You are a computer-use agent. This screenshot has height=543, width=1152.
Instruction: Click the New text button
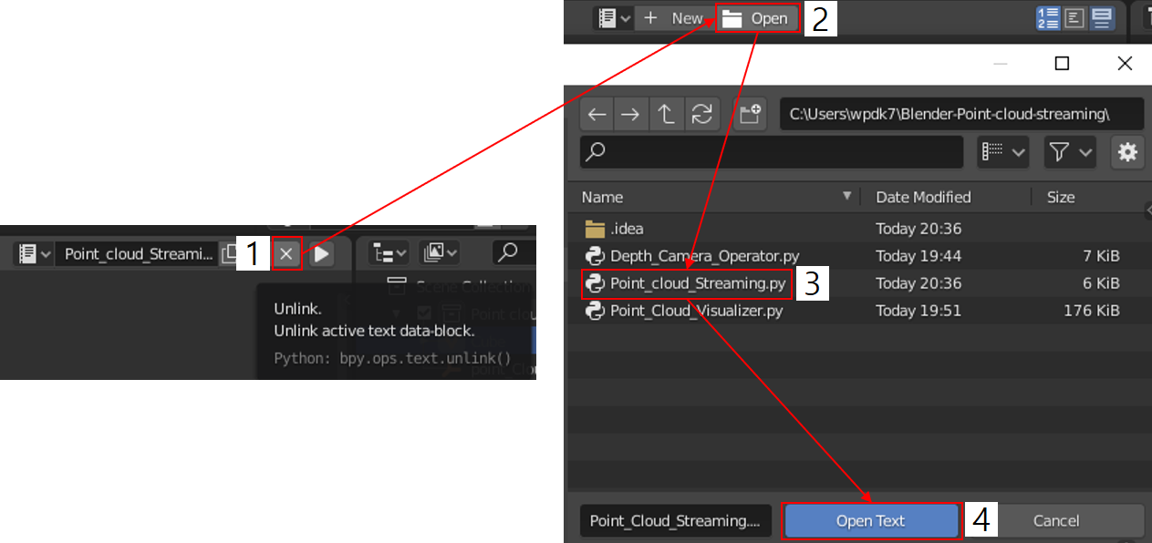click(673, 18)
